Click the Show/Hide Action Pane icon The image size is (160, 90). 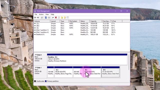click(49, 17)
